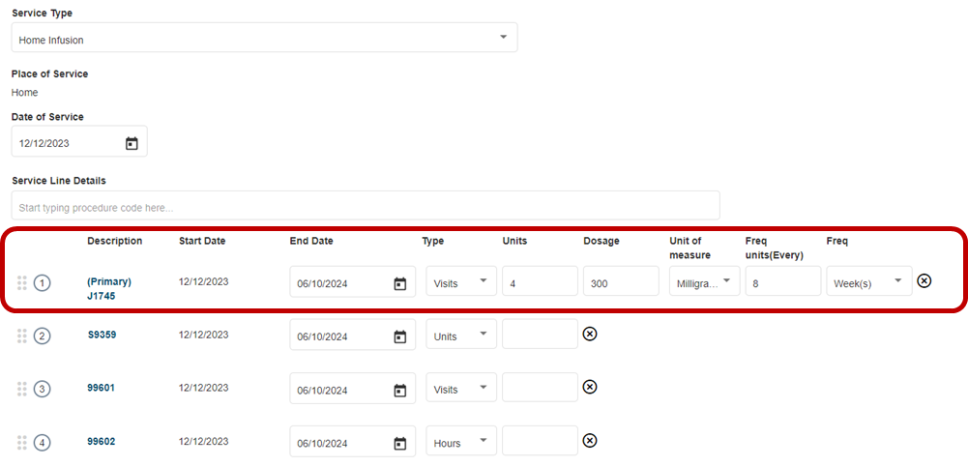Open the Hours type dropdown for 99602
Screen dimensions: 968x467
coord(461,442)
